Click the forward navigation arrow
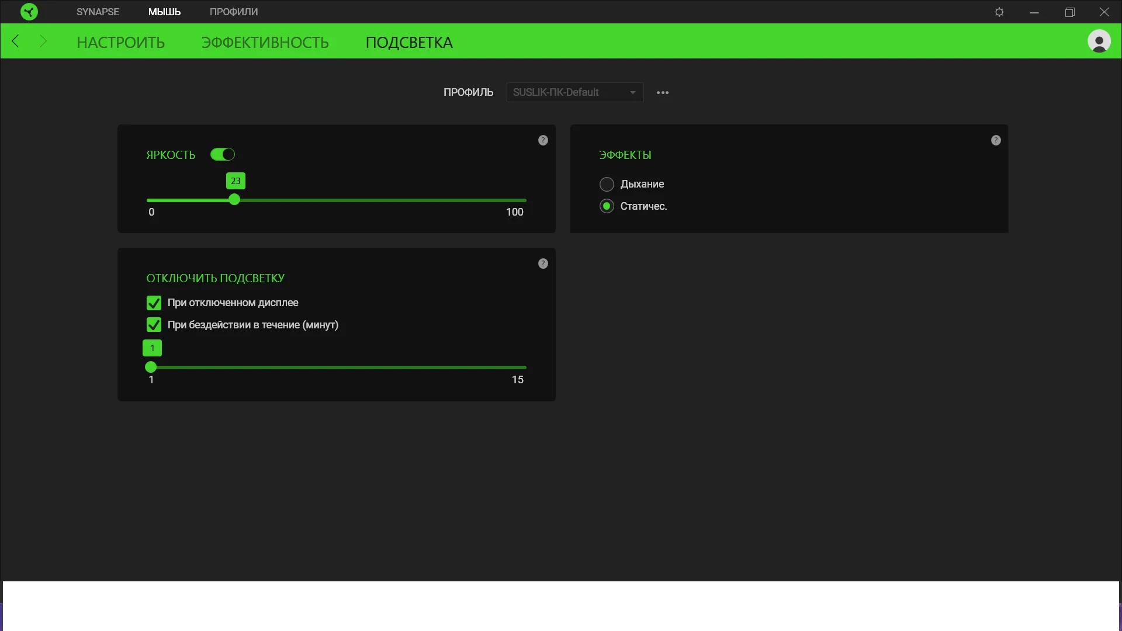1122x631 pixels. (x=43, y=41)
